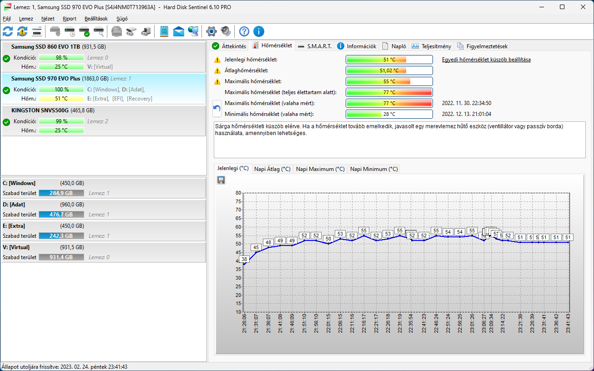594x371 pixels.
Task: Click the 51,02 °C average temperature bar
Action: (389, 70)
